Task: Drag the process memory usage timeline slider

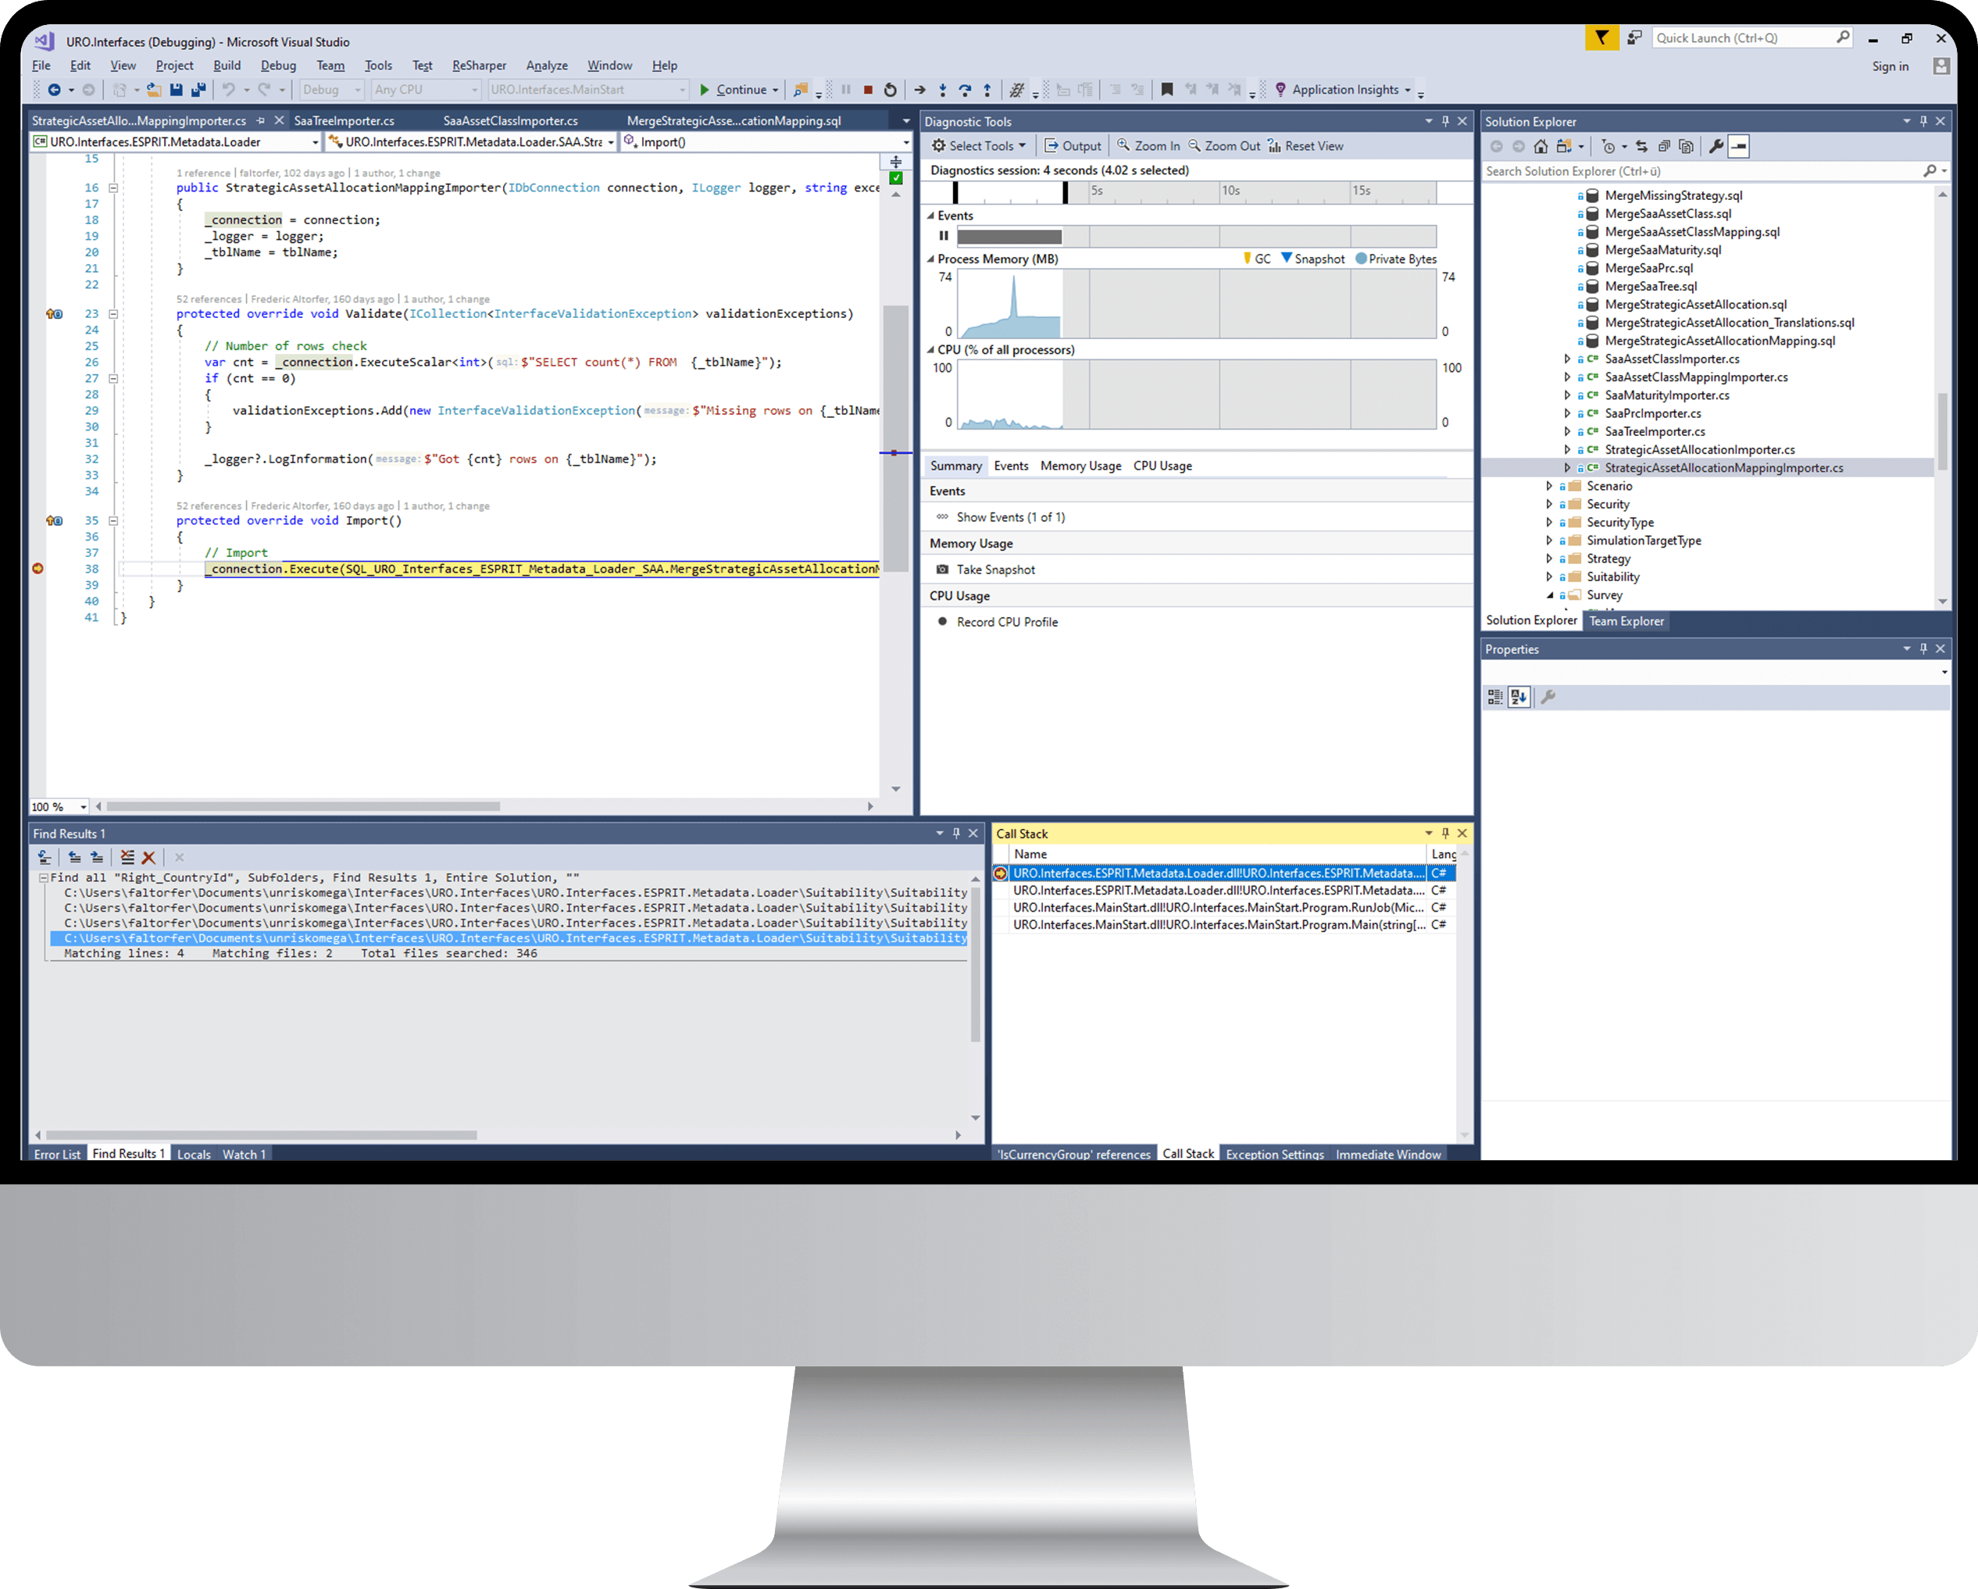Action: click(x=1073, y=190)
